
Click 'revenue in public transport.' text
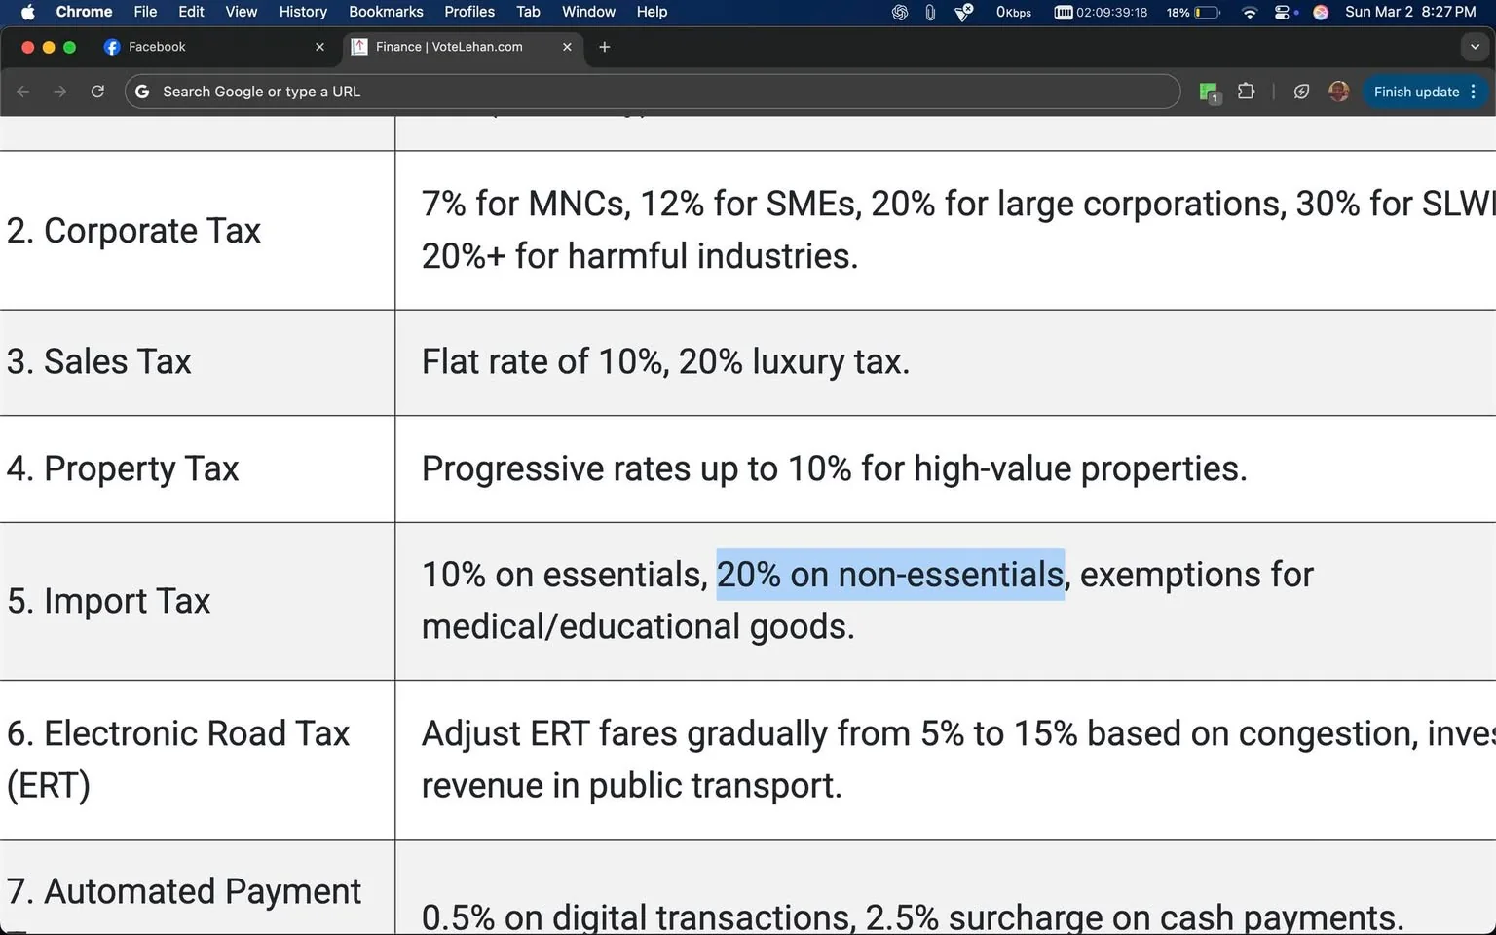click(x=631, y=786)
